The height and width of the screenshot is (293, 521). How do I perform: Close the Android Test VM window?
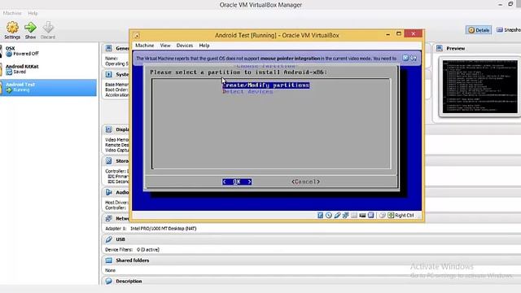pos(414,33)
